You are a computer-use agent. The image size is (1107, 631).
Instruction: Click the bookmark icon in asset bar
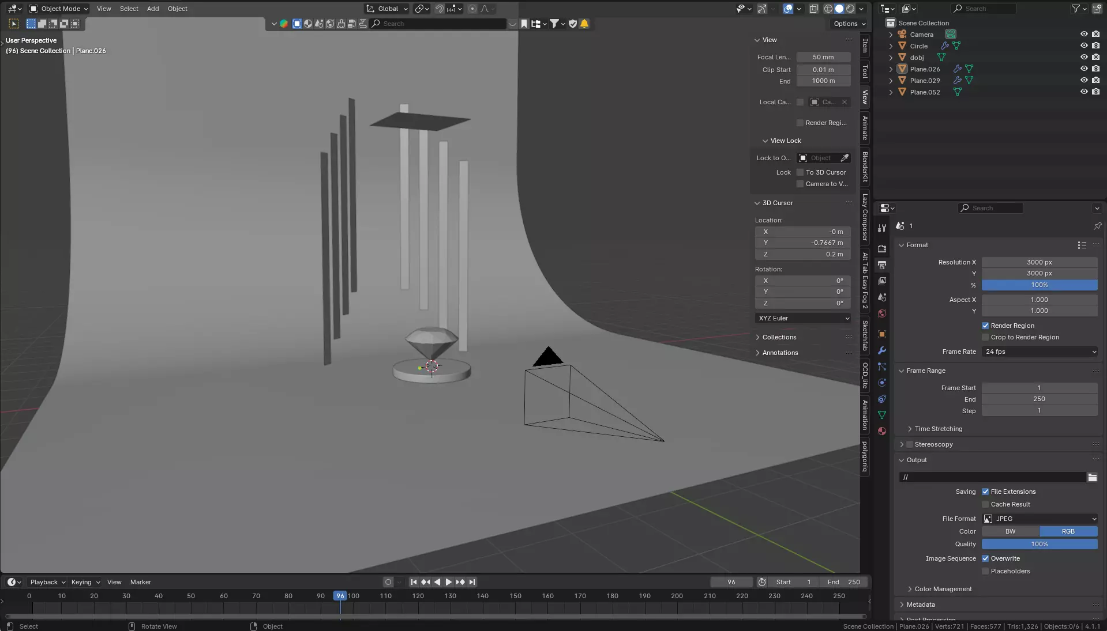pyautogui.click(x=524, y=24)
